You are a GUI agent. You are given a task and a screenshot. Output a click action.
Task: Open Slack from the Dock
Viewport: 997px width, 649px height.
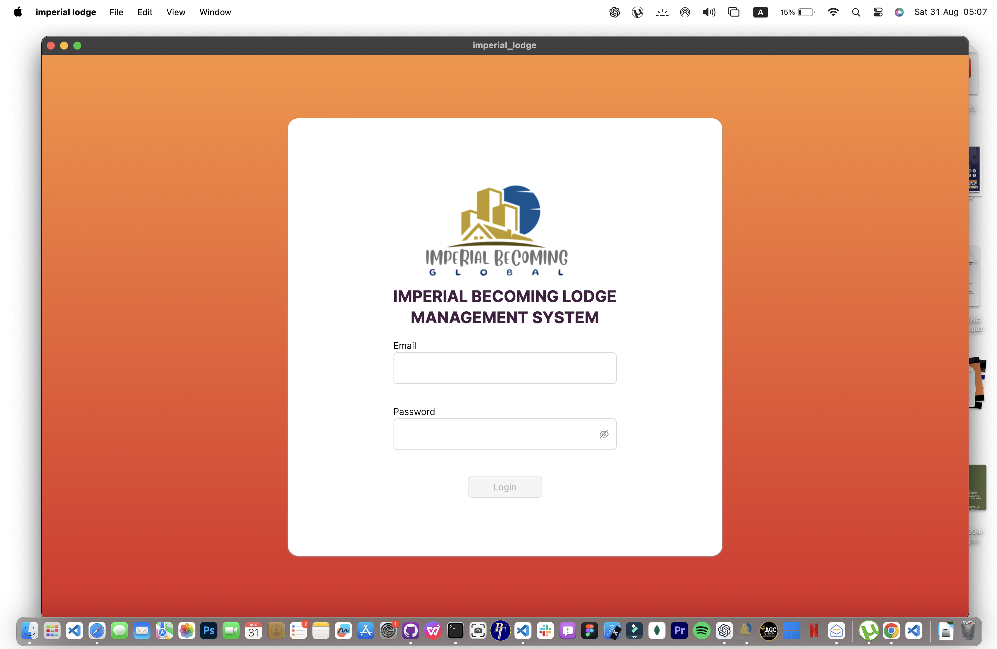(545, 630)
